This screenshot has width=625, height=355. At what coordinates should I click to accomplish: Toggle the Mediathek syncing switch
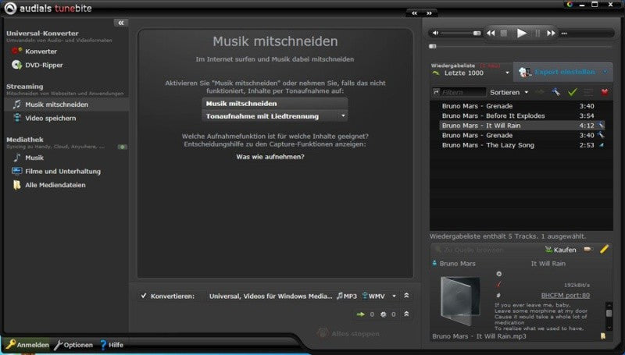[x=123, y=147]
